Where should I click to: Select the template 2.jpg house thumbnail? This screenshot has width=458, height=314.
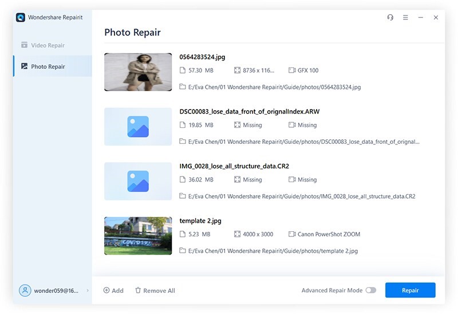click(x=138, y=235)
